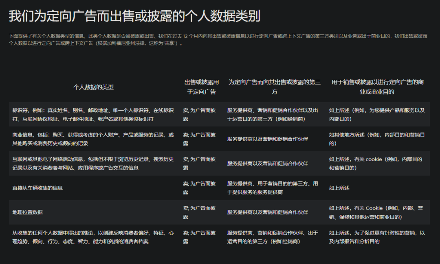Select the 标识符 data type cell
This screenshot has height=264, width=440.
coord(93,115)
